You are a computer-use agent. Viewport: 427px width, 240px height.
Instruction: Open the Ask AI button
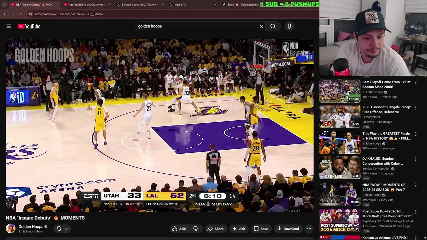click(239, 229)
